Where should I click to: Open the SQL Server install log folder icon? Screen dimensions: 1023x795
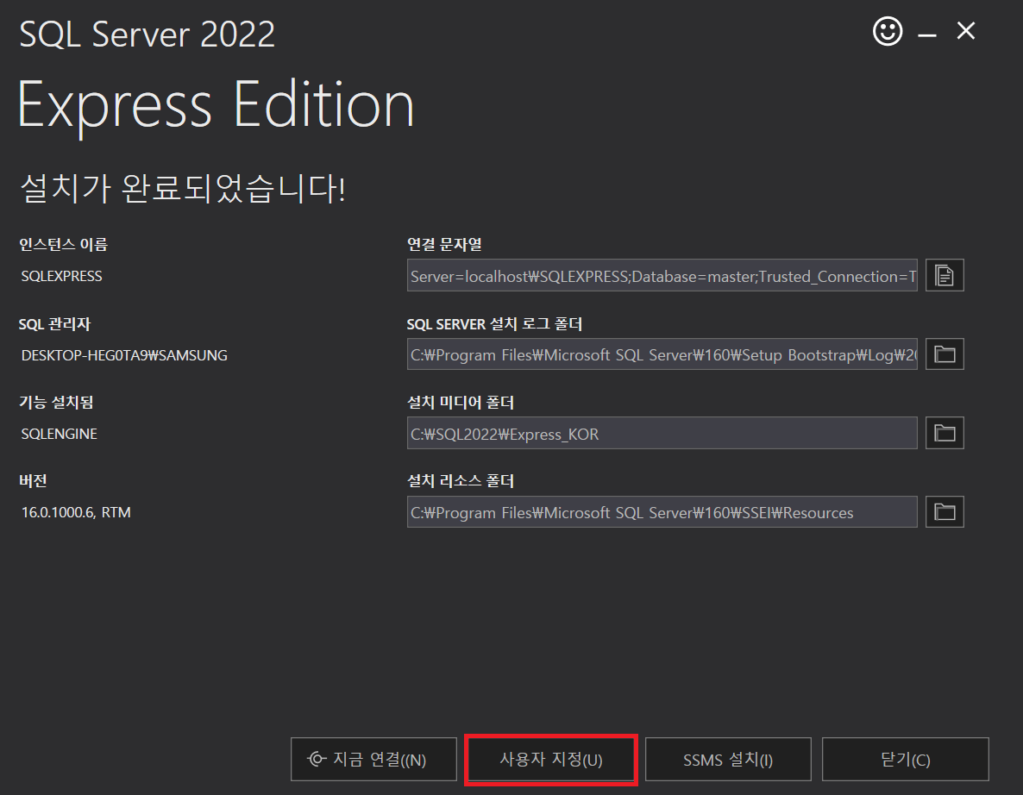pyautogui.click(x=944, y=354)
